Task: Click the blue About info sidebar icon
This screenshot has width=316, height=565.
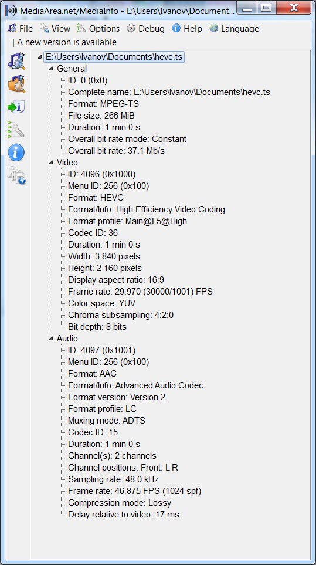Action: [x=16, y=153]
